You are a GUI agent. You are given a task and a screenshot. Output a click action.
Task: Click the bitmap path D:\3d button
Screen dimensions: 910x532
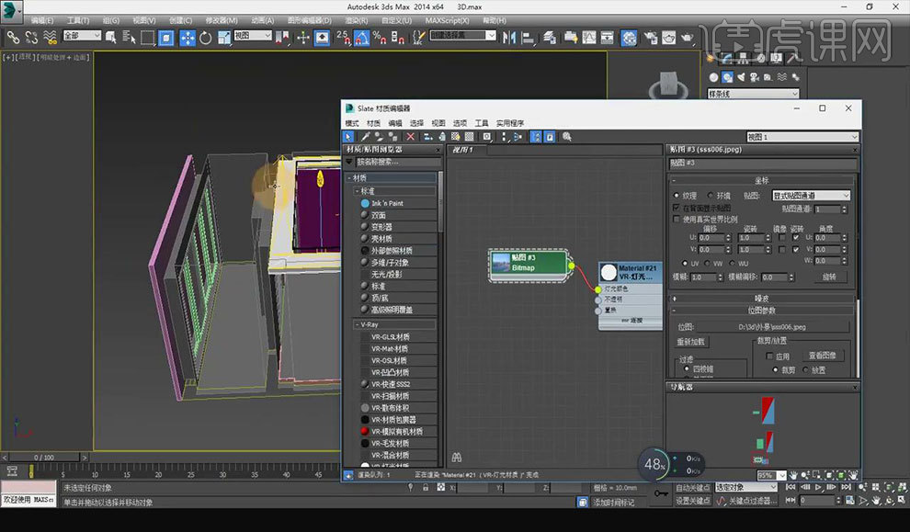coord(772,326)
